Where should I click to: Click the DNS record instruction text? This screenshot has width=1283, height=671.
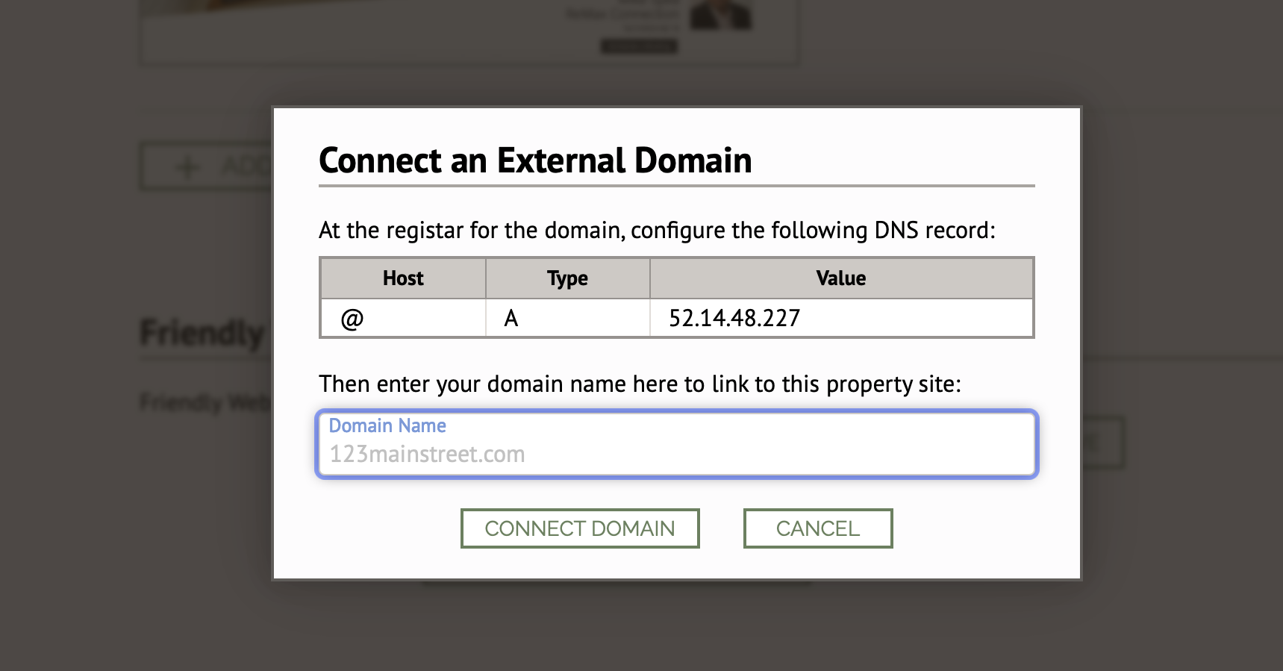click(657, 231)
